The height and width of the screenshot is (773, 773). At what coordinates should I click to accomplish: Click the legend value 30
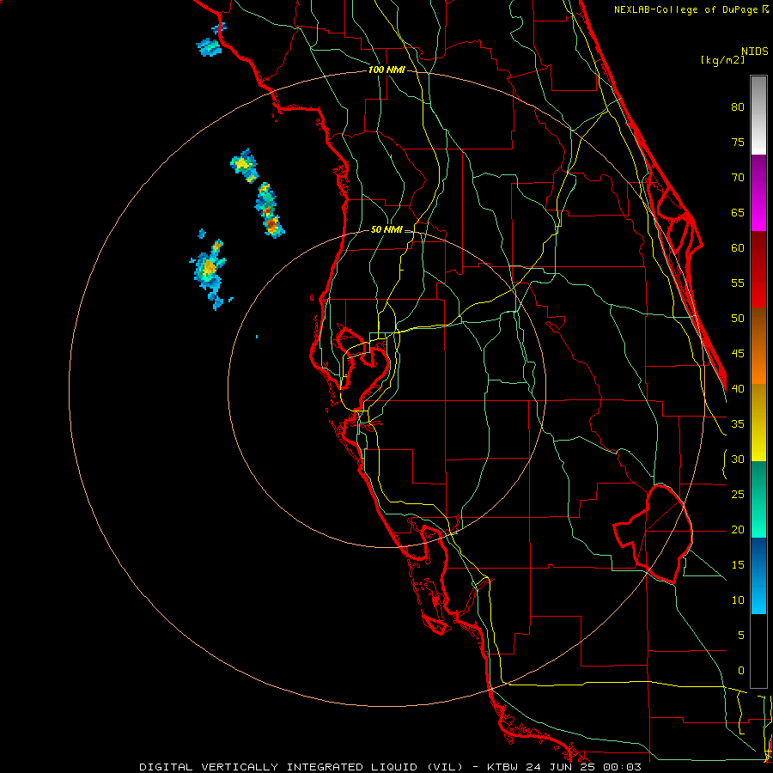point(738,459)
